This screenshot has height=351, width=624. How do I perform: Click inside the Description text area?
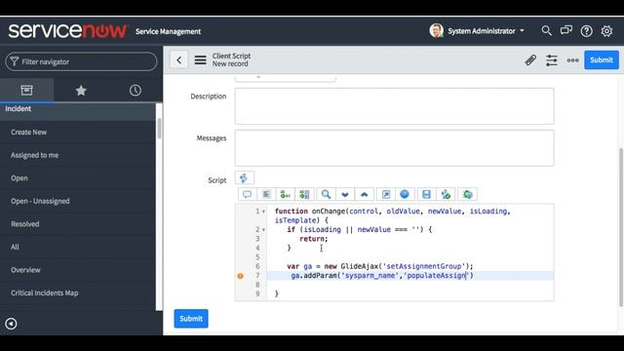tap(394, 106)
